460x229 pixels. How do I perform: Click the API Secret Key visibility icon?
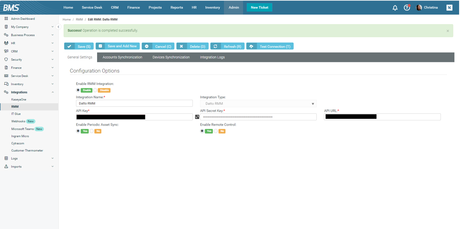coord(197,117)
